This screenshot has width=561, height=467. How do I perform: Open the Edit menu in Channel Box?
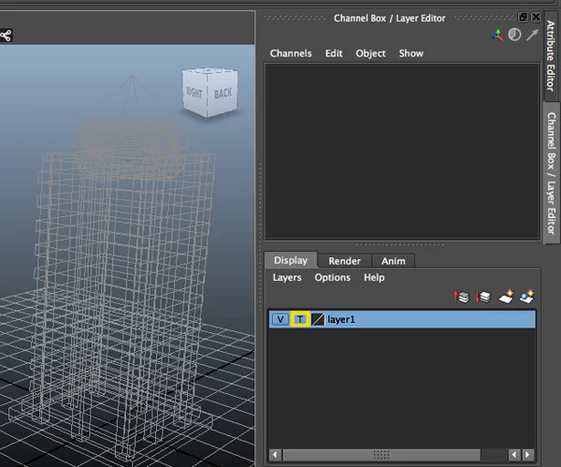tap(334, 53)
